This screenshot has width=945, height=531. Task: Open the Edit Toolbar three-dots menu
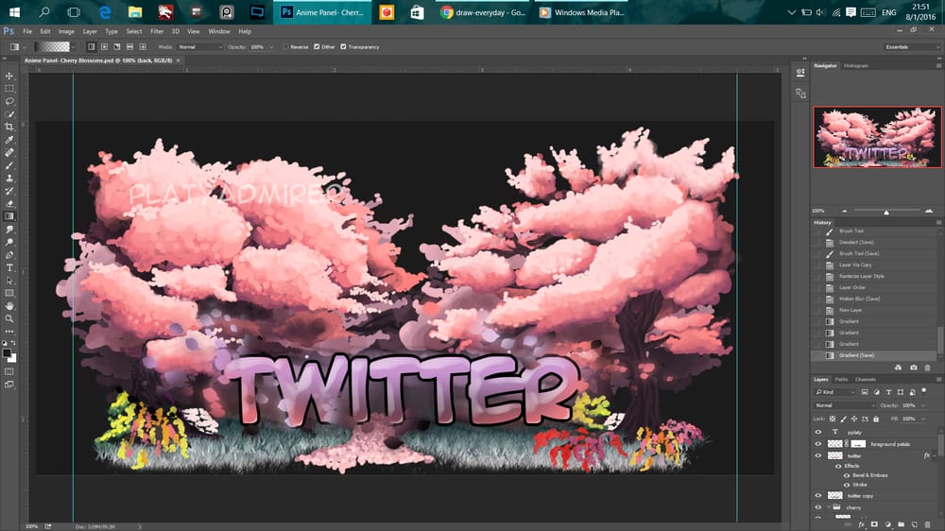point(9,332)
